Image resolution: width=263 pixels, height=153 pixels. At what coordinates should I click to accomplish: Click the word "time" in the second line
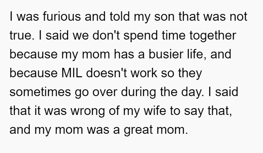point(174,35)
